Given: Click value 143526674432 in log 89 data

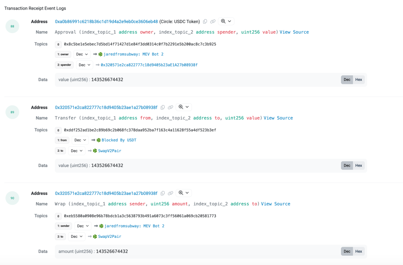Looking at the screenshot, I should point(107,165).
